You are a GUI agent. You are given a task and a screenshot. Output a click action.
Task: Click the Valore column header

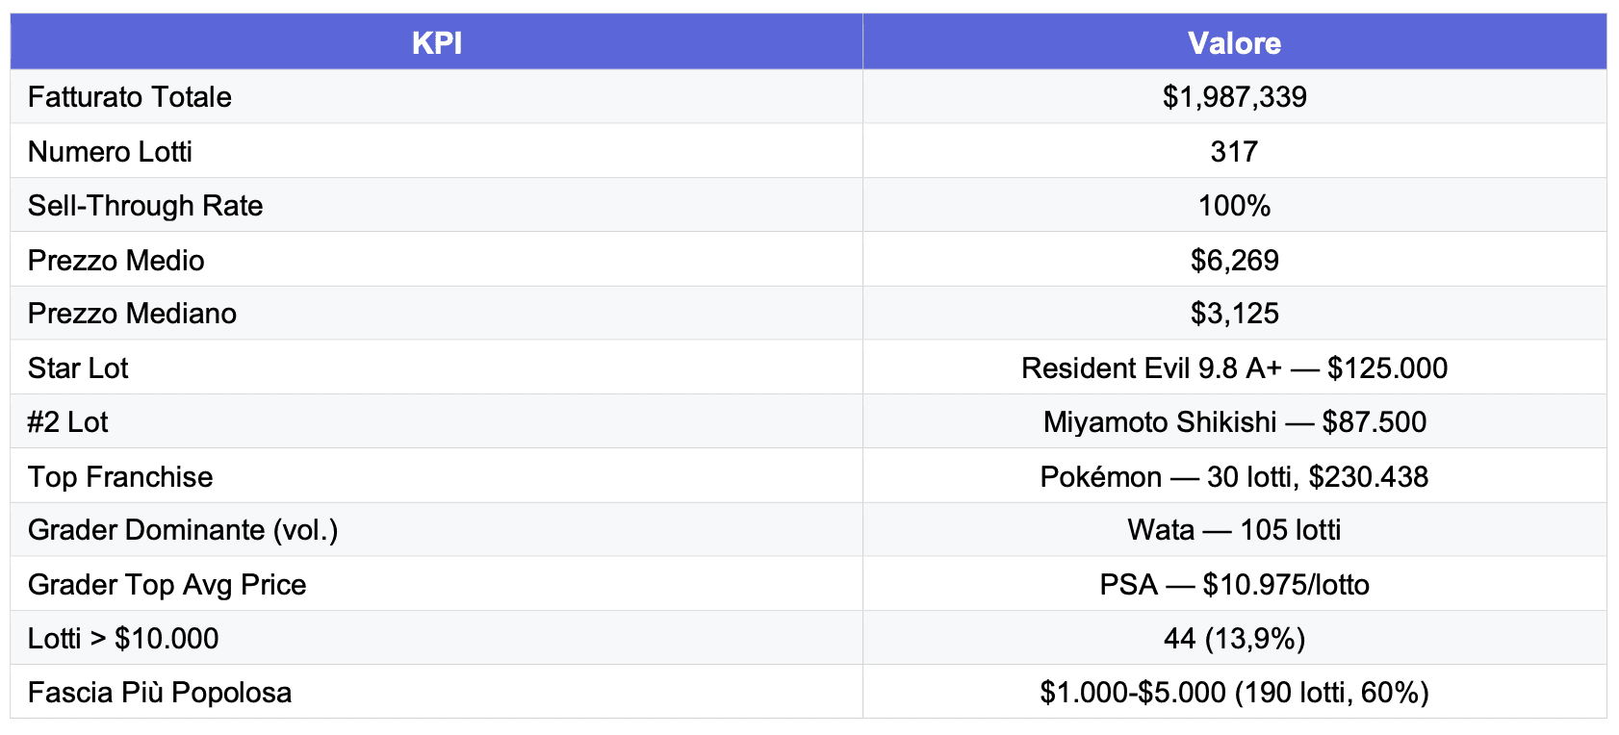click(x=1234, y=43)
